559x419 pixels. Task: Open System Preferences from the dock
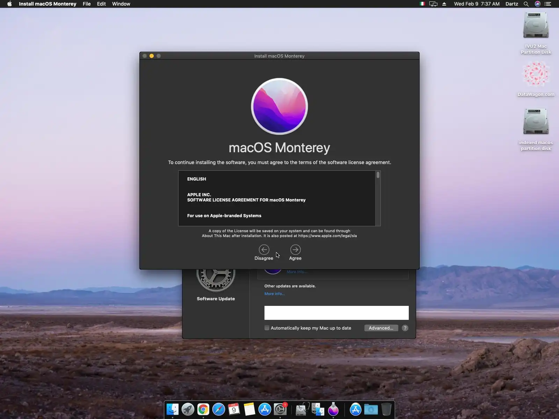tap(280, 409)
